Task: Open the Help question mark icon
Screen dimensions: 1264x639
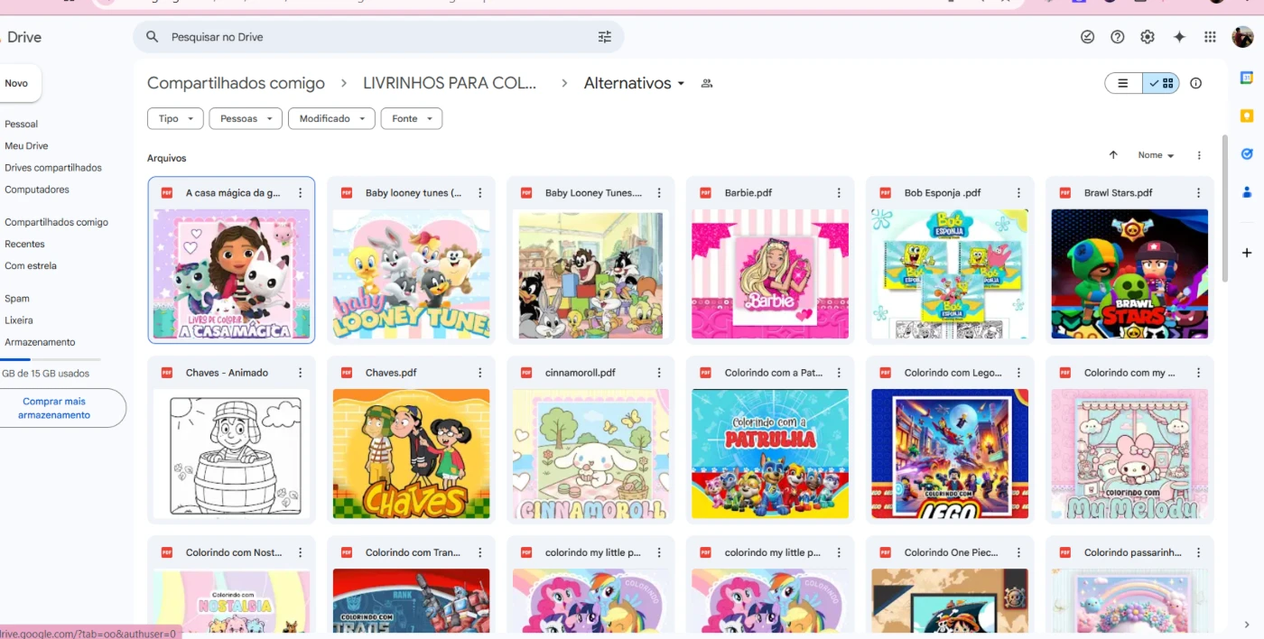Action: pos(1118,37)
